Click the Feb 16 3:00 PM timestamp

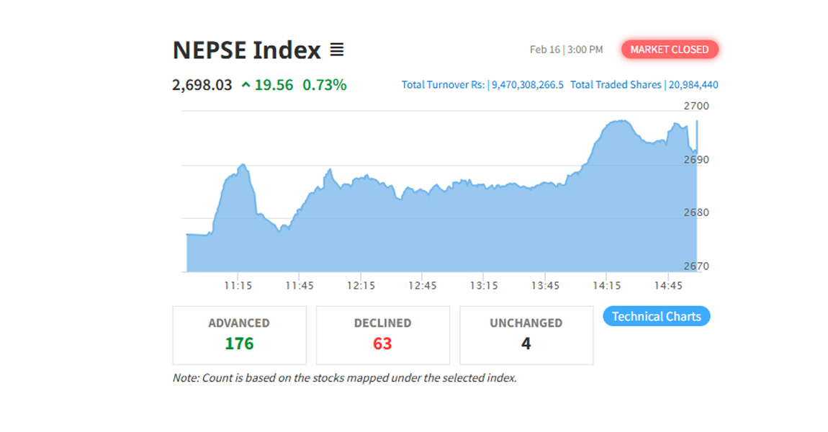click(x=566, y=50)
